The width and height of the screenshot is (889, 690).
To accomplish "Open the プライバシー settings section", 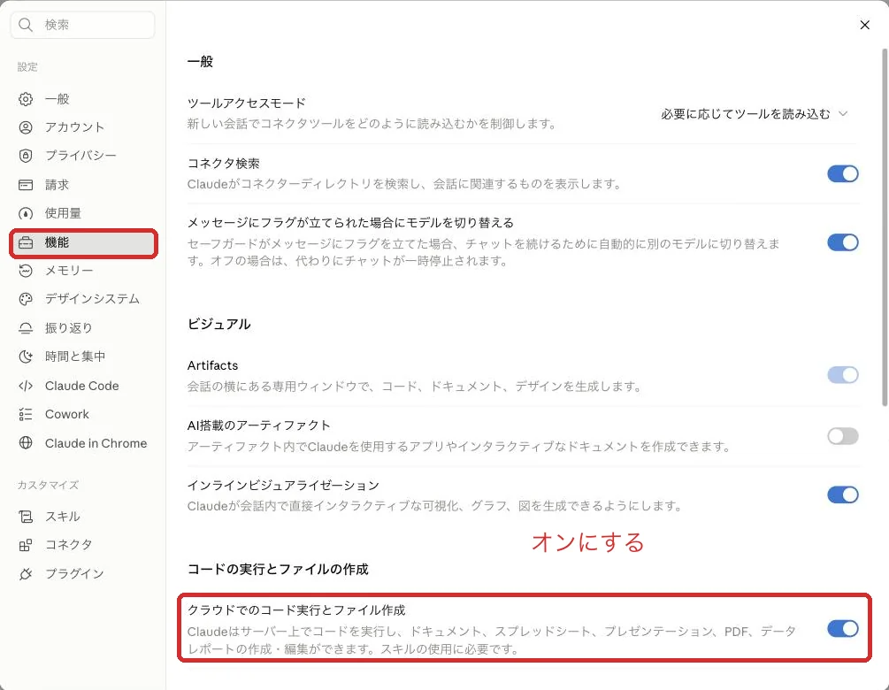I will coord(83,156).
